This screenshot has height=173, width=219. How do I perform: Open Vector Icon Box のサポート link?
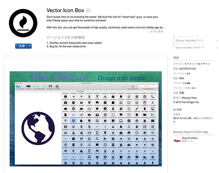(x=190, y=47)
